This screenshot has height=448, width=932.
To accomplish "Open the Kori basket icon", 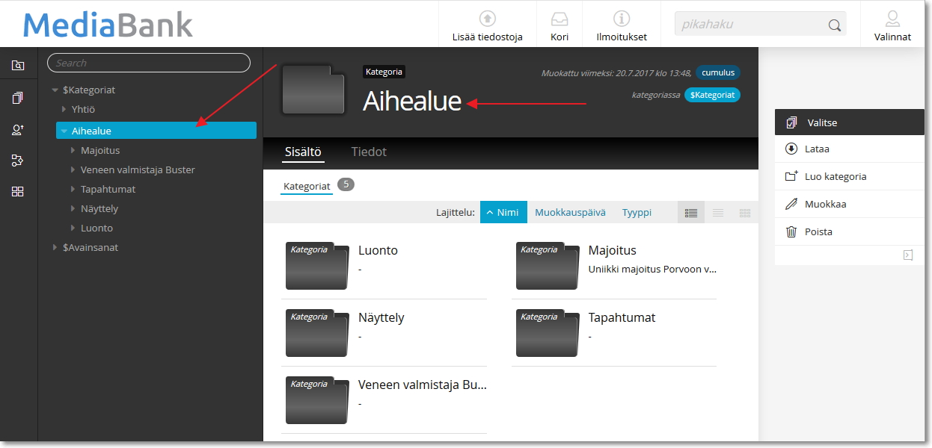I will 559,19.
